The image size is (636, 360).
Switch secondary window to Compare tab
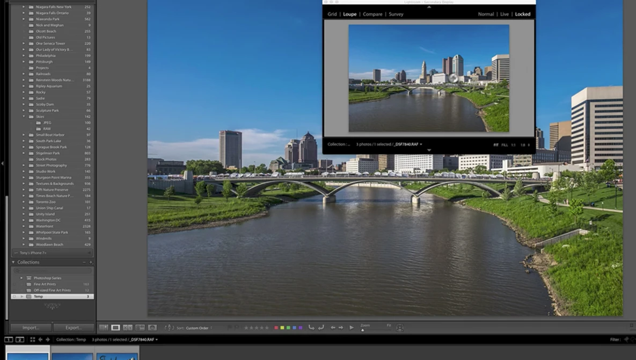[x=372, y=14]
